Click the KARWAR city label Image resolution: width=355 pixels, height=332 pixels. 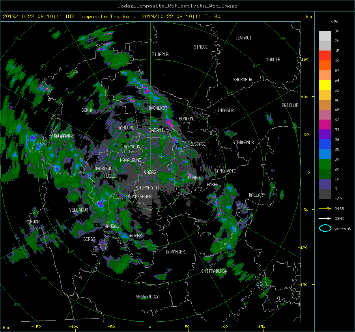pos(32,222)
